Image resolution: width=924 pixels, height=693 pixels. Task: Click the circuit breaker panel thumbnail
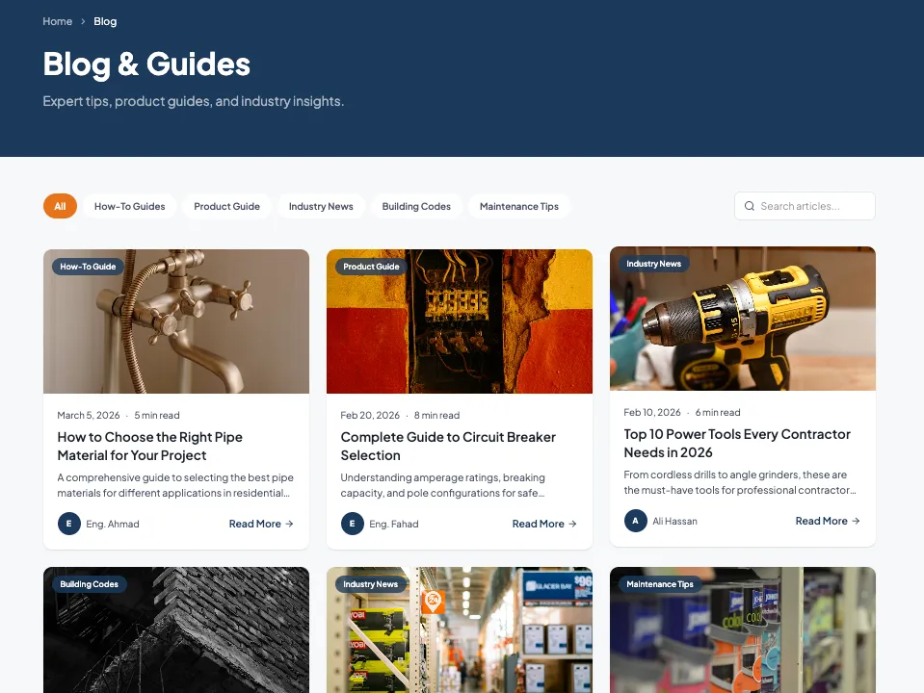460,321
